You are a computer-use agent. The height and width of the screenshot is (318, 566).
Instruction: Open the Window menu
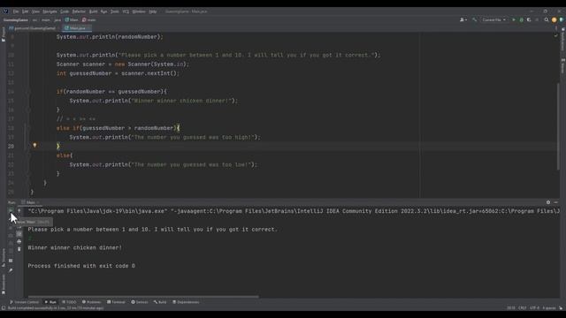click(139, 11)
